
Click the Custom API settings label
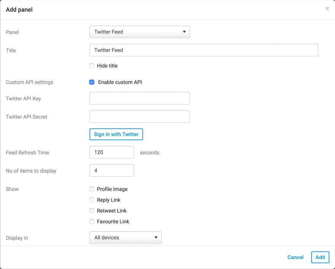(x=29, y=82)
